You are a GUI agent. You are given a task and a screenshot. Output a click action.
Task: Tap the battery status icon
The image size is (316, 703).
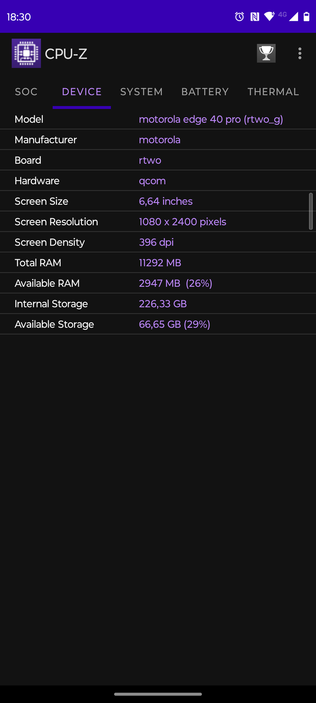coord(307,16)
